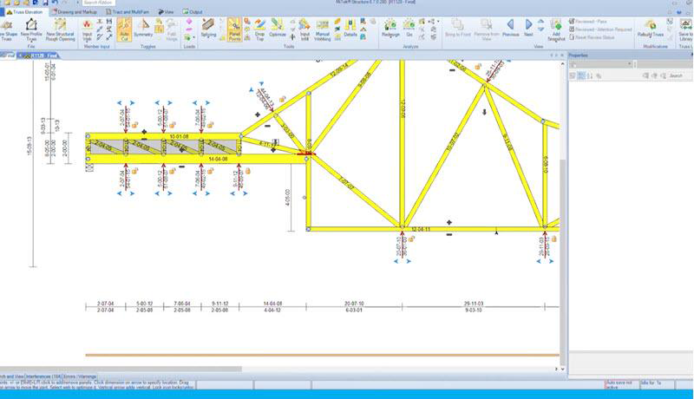Click the Rebuild Truss button

pos(650,28)
